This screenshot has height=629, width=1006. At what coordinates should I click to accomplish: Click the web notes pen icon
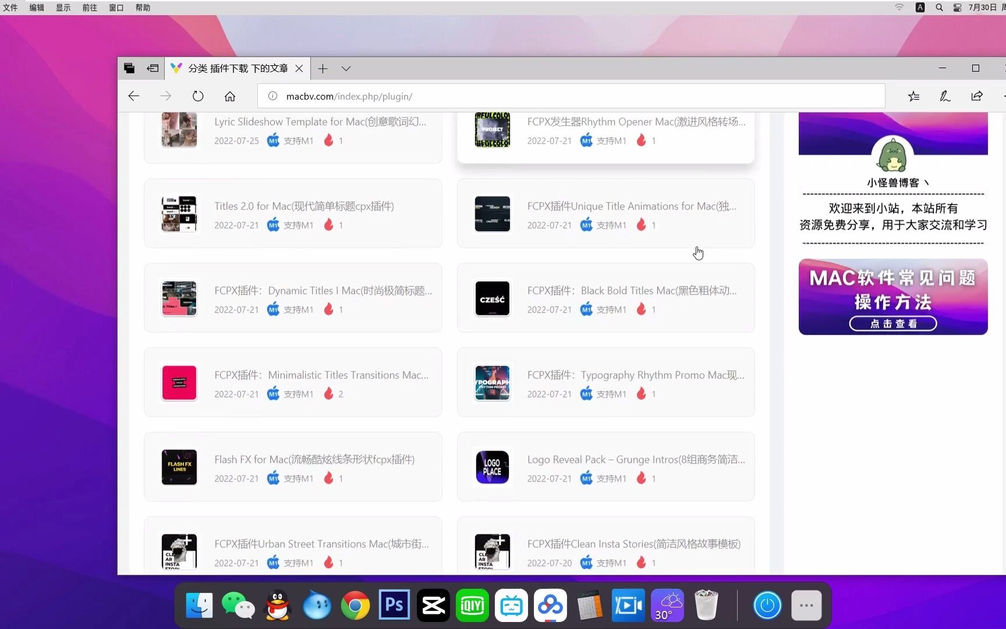[945, 96]
